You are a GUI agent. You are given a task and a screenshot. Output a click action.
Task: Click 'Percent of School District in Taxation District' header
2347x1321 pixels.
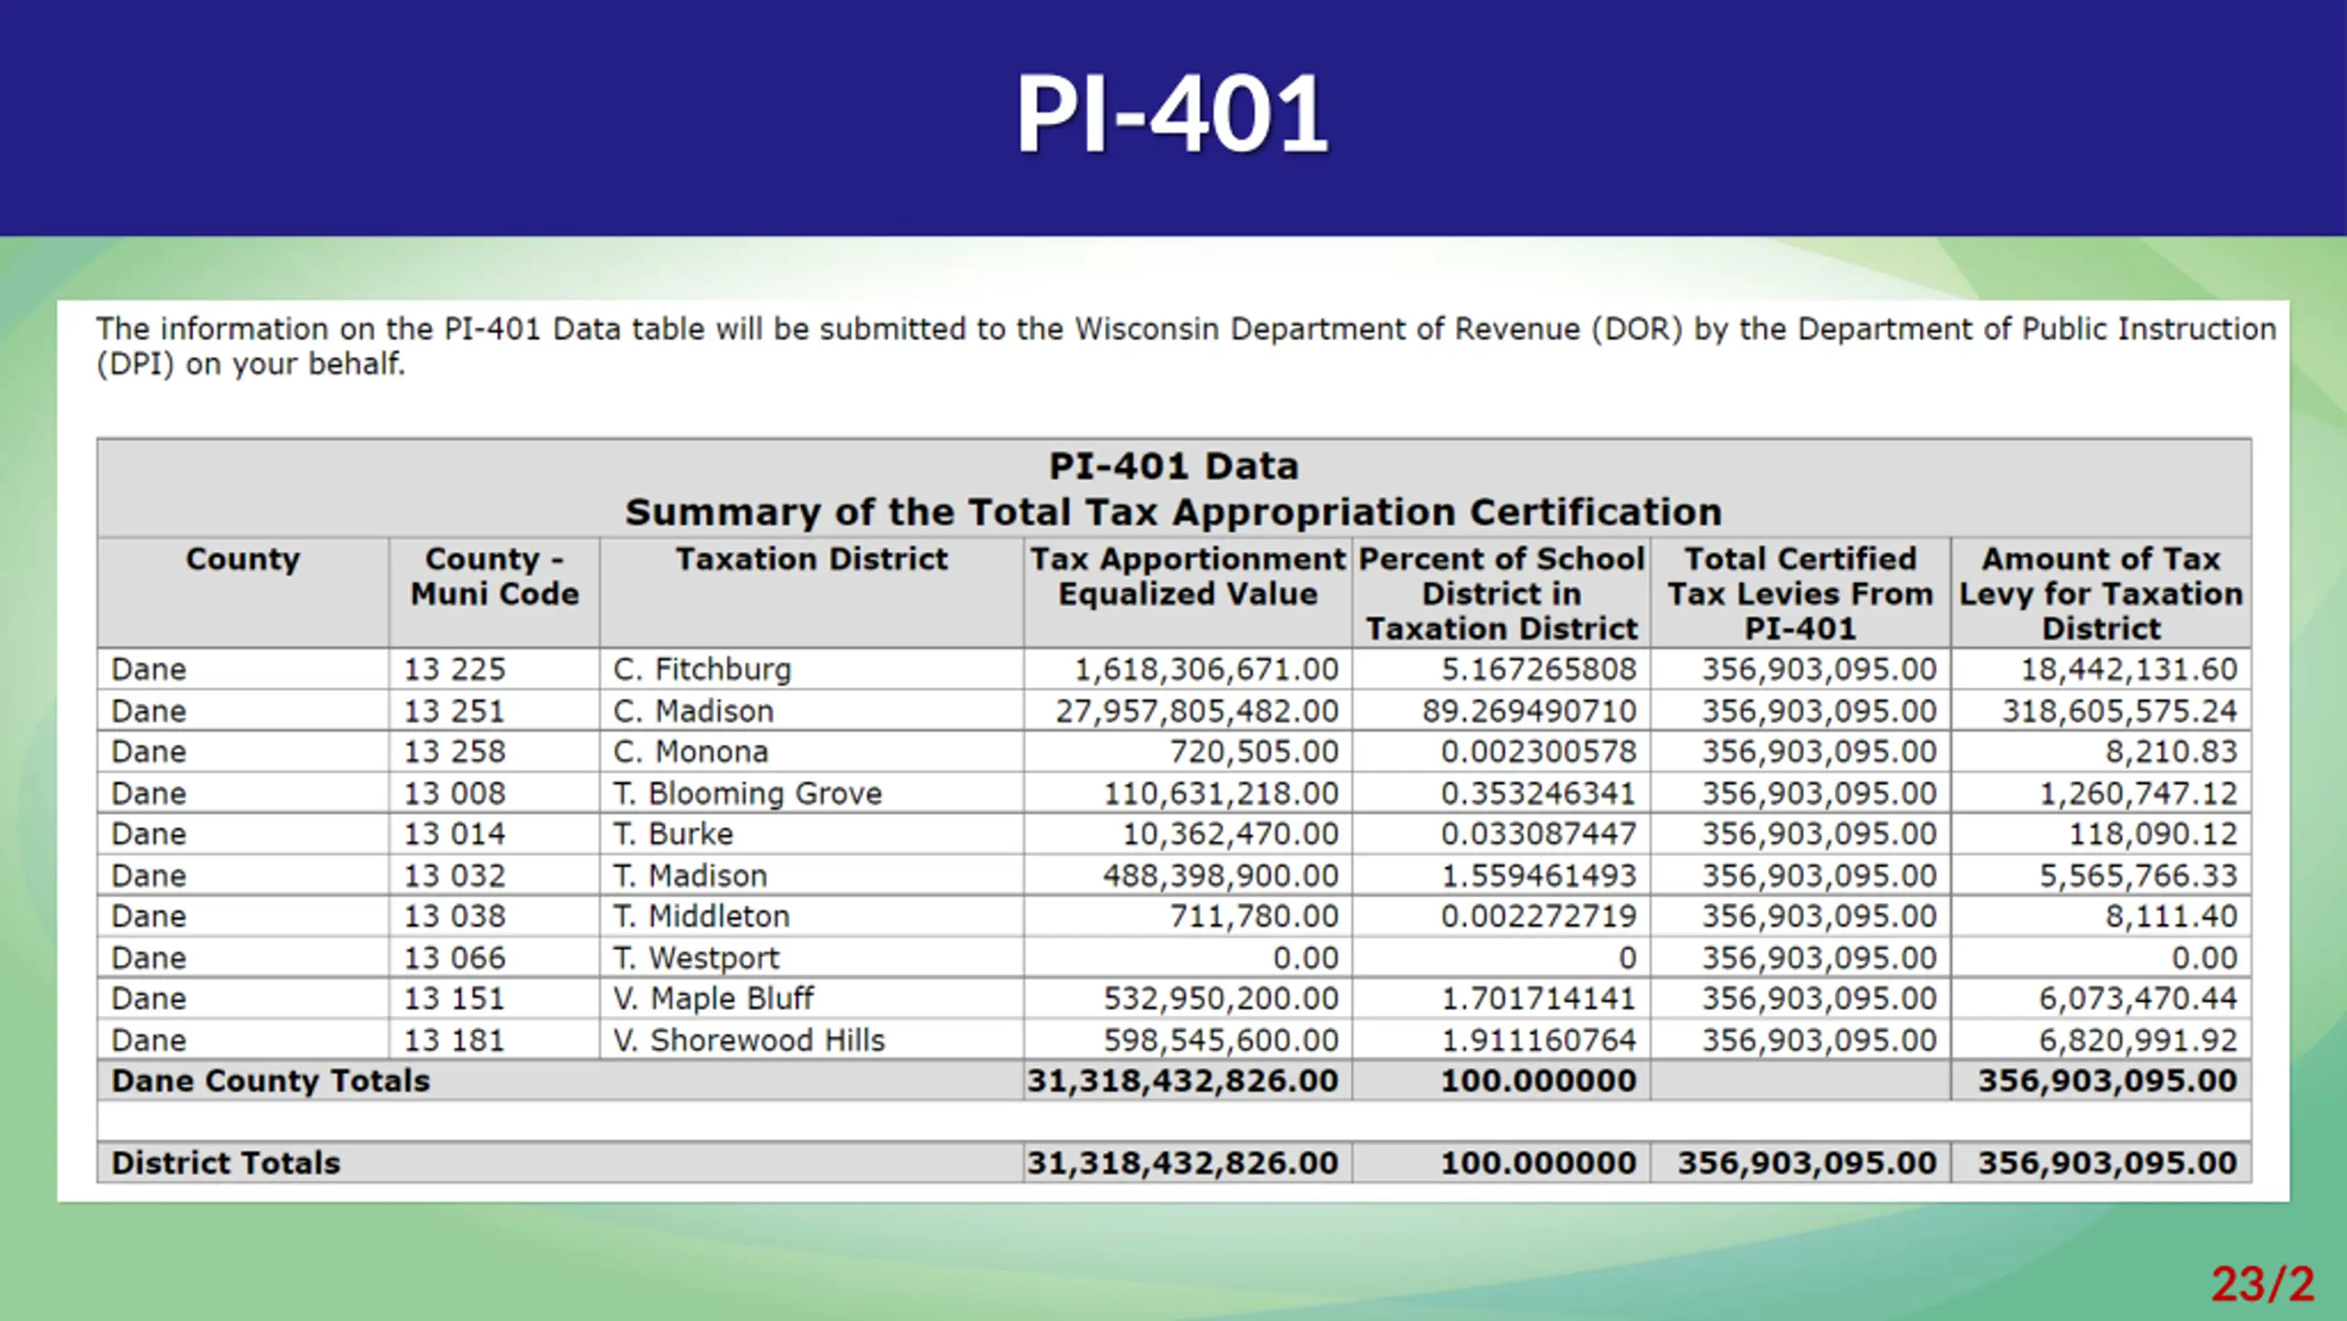1502,593
